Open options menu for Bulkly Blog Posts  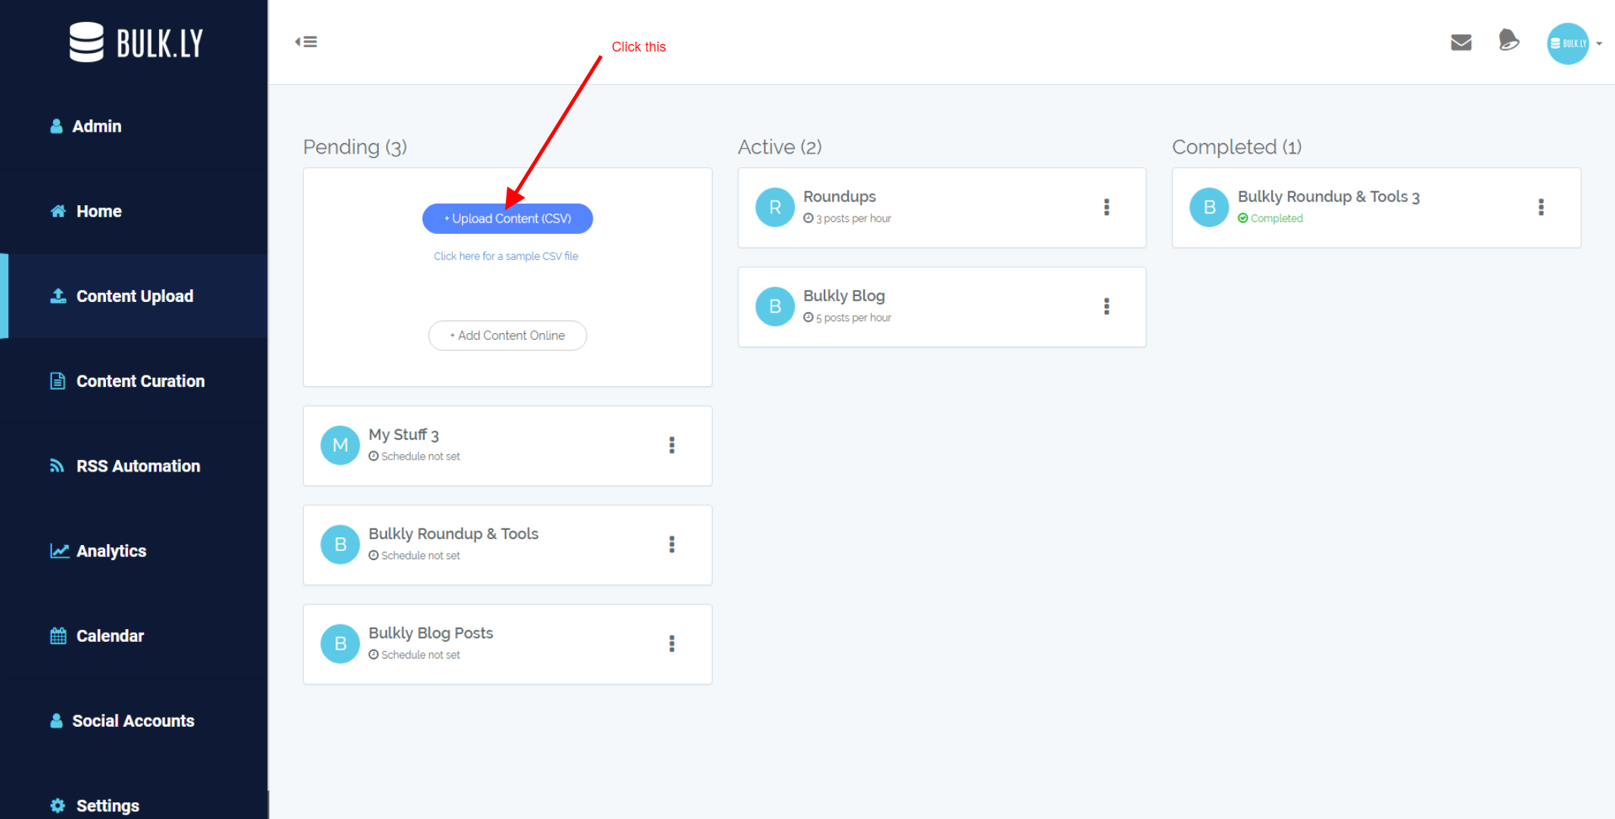tap(672, 643)
